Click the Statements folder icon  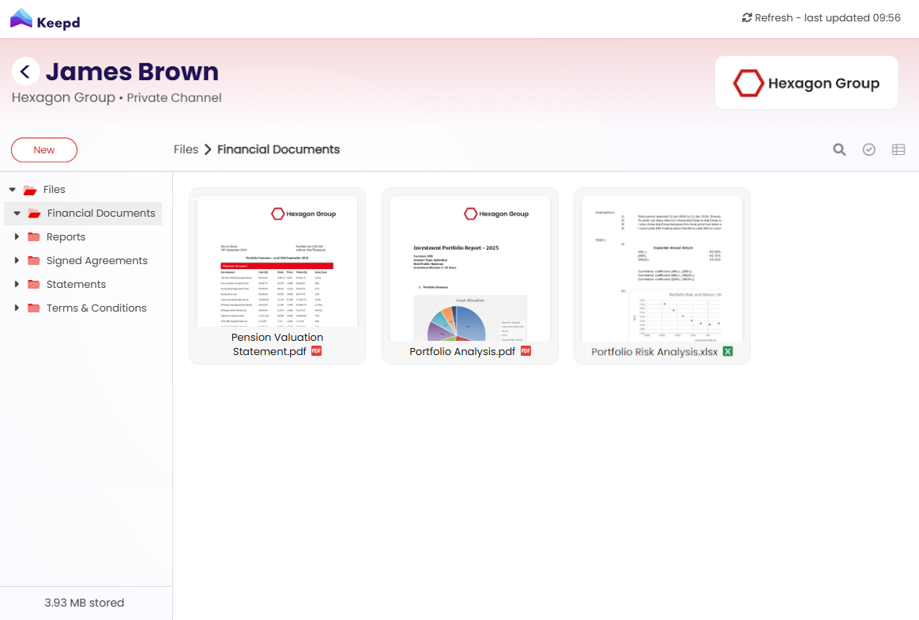point(34,285)
